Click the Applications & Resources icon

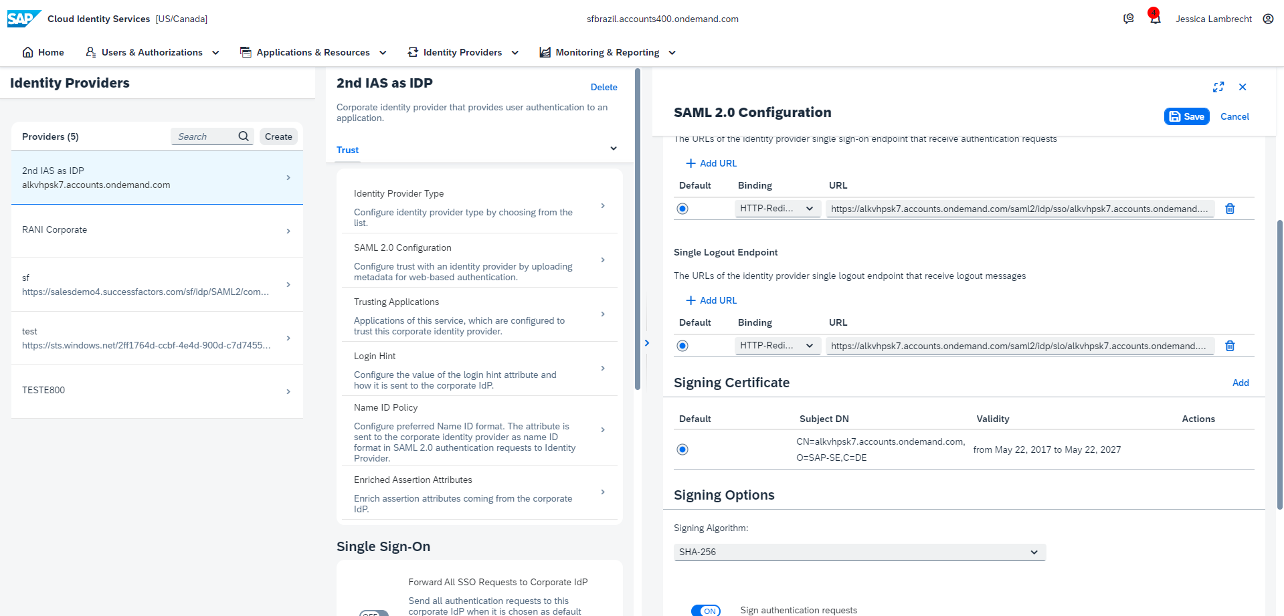[246, 52]
